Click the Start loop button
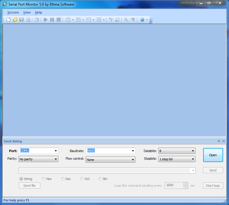 click(213, 186)
